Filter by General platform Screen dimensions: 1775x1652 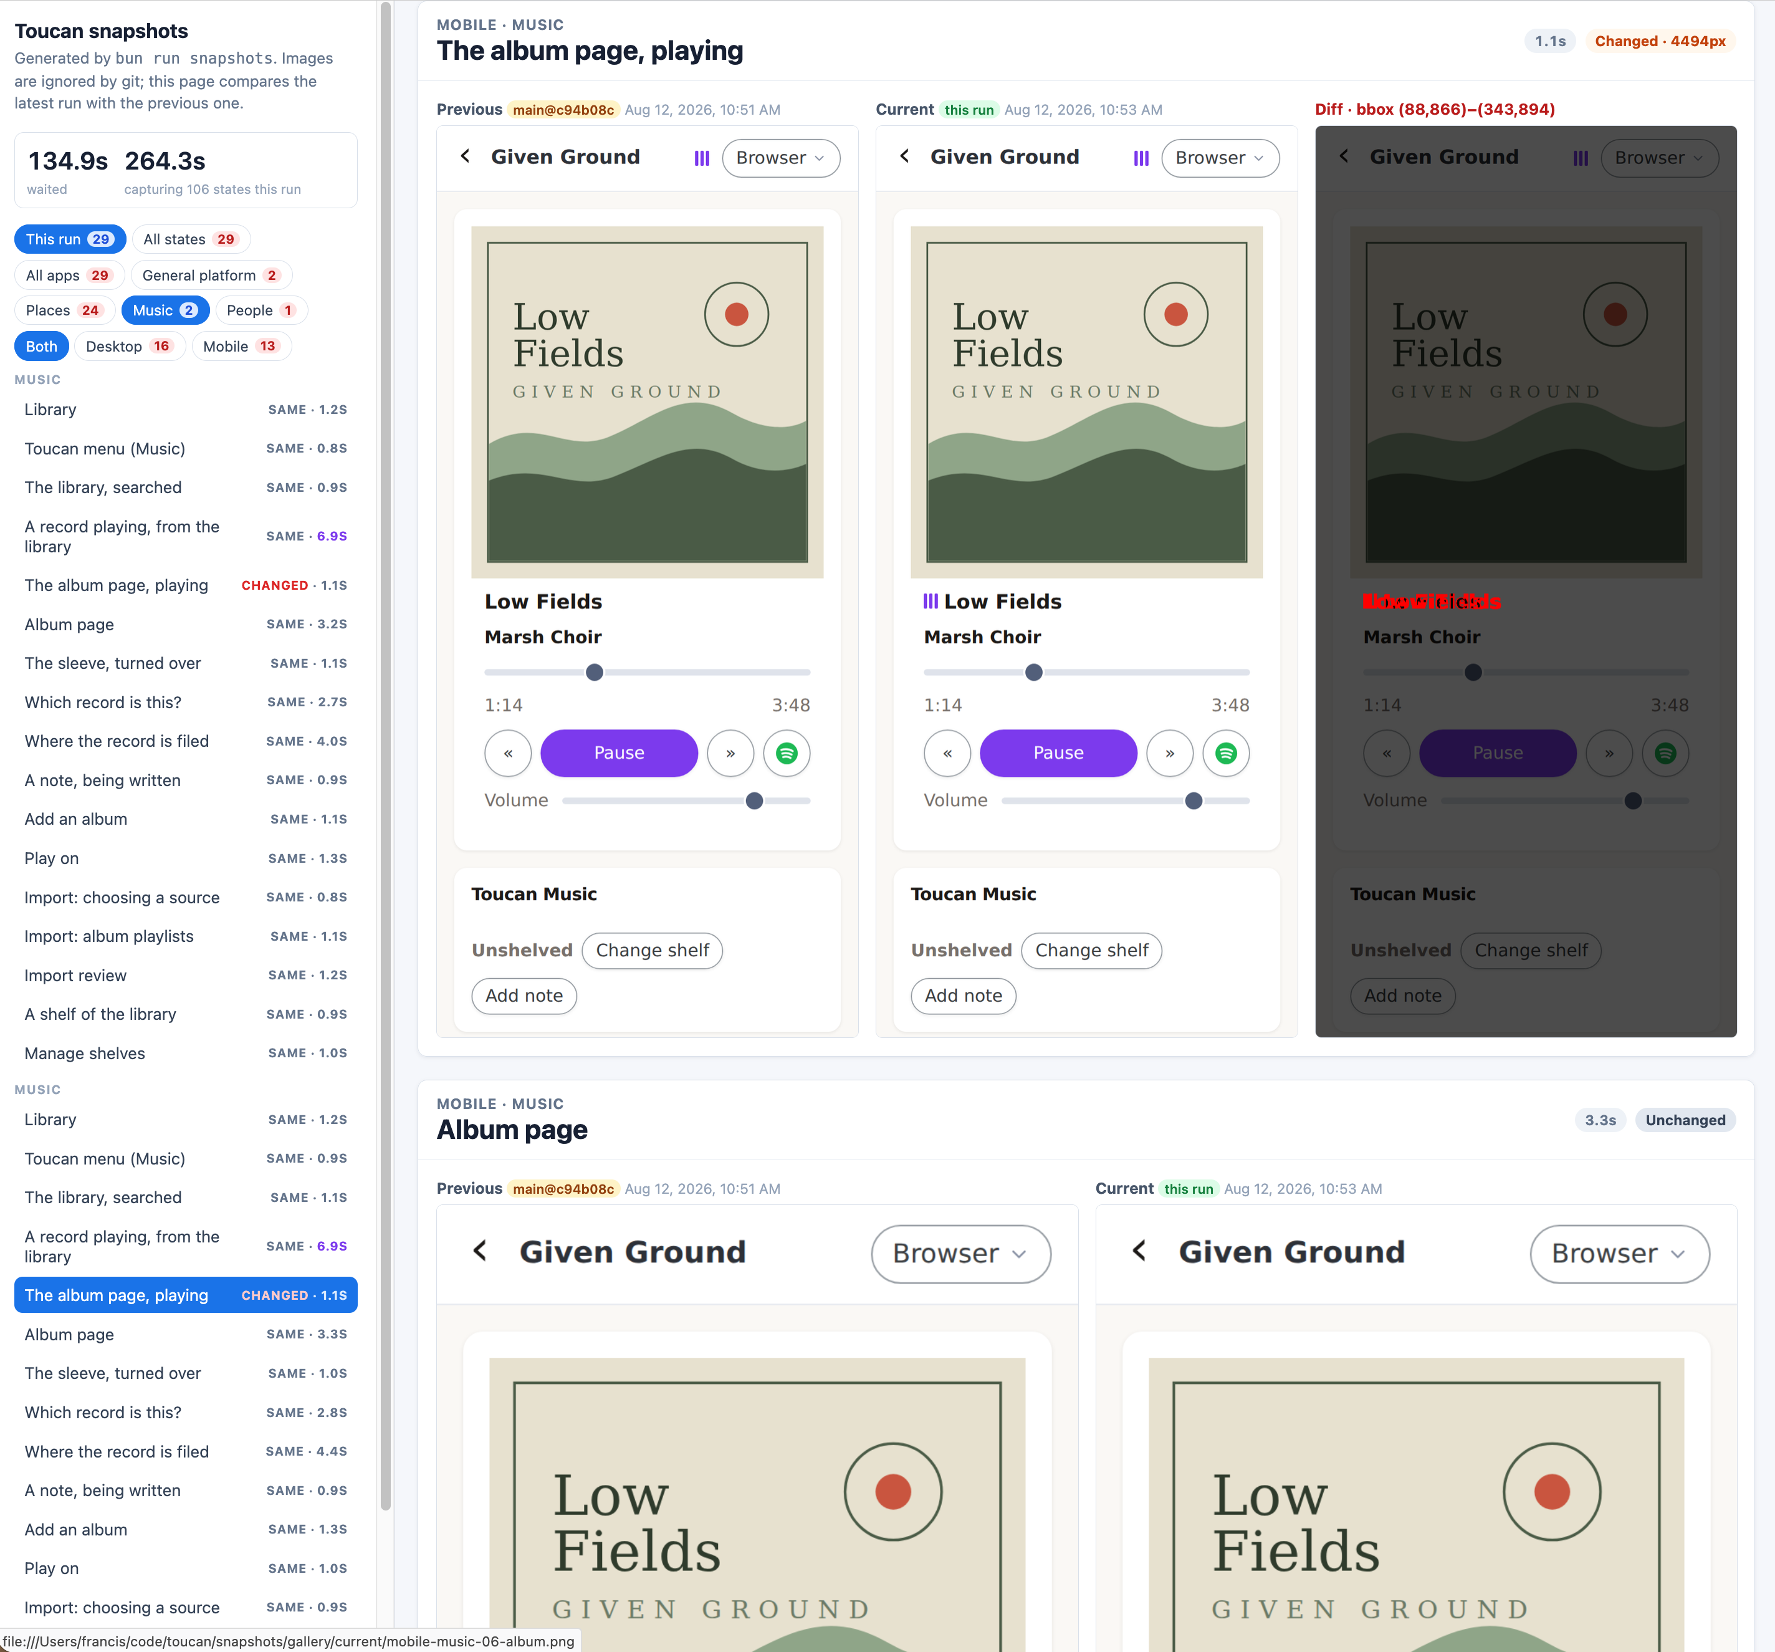click(x=212, y=275)
